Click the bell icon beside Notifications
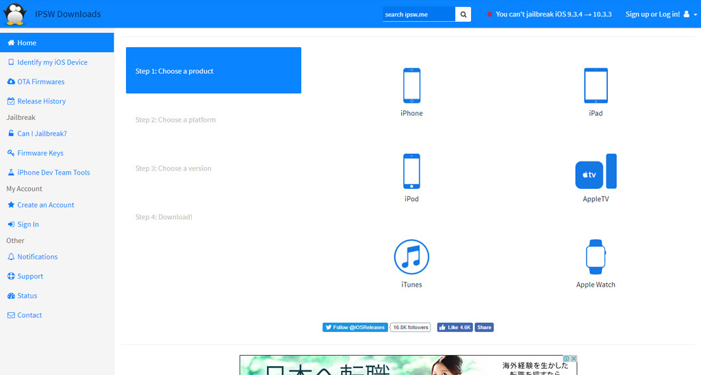The width and height of the screenshot is (701, 375). [11, 257]
